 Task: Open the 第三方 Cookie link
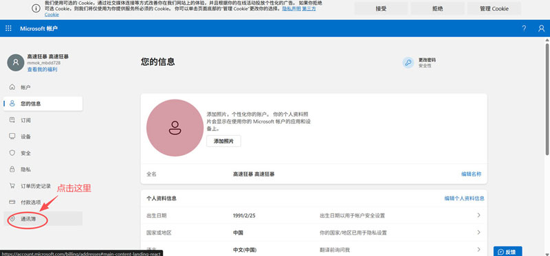point(309,8)
